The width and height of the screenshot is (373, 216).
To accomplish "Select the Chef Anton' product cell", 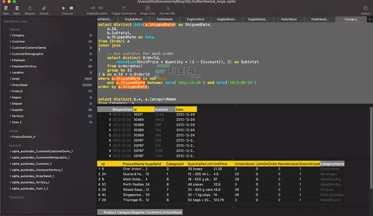I will click(133, 169).
